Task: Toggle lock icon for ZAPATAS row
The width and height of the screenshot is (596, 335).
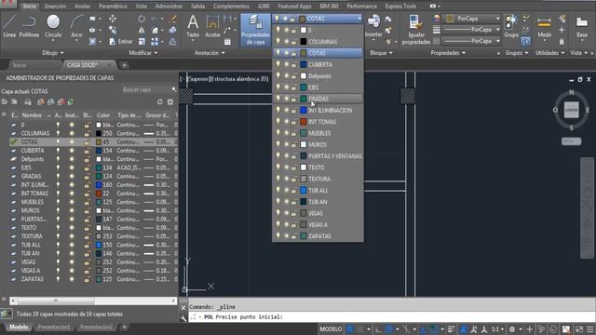Action: point(87,279)
